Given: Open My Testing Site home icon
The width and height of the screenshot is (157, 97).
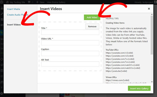Looking at the screenshot, I should click(x=7, y=2).
